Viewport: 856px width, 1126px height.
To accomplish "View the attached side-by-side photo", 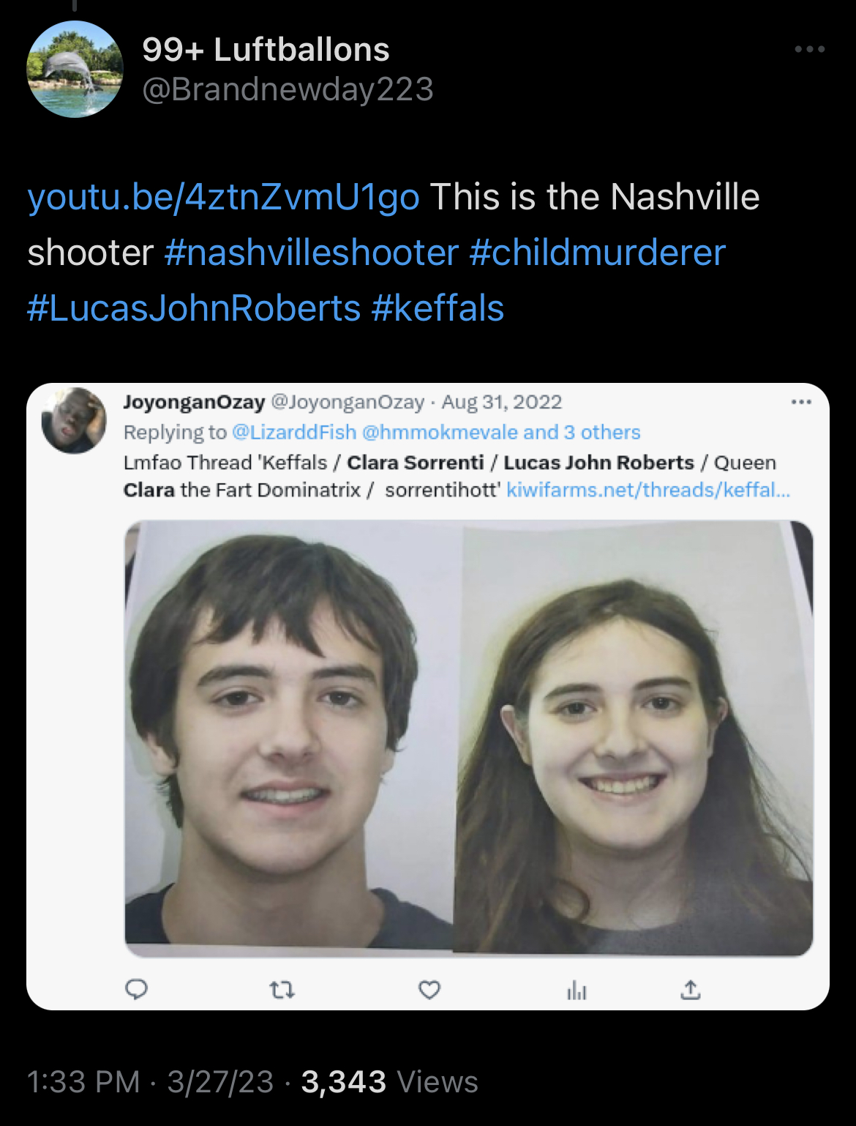I will (x=469, y=739).
